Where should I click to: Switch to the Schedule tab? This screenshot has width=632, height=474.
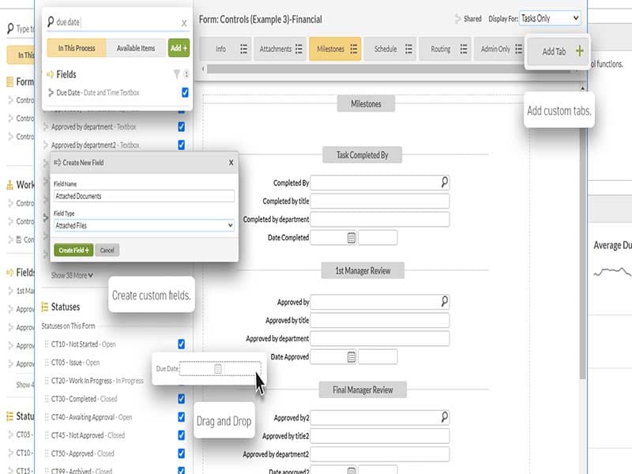click(386, 48)
